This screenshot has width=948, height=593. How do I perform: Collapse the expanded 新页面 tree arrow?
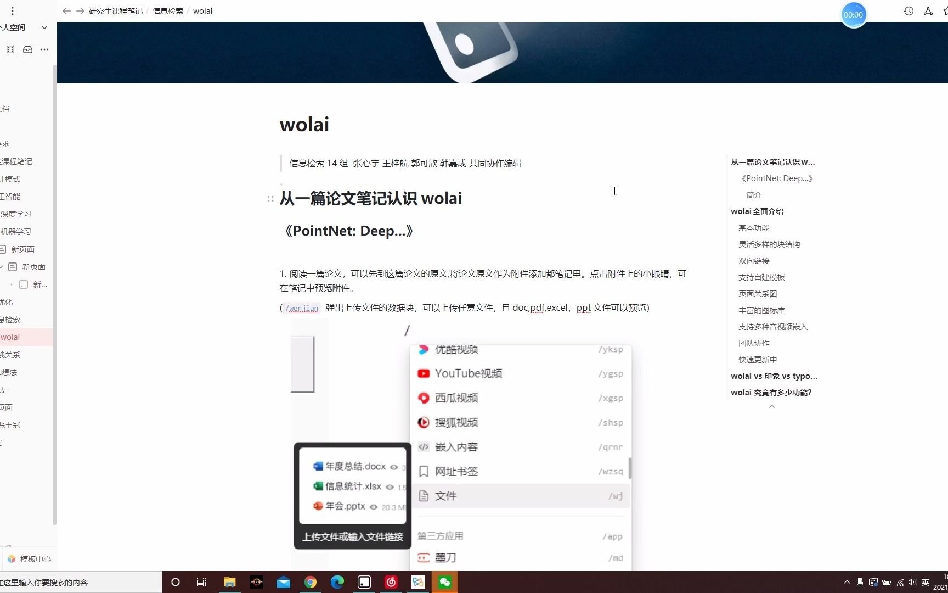(2, 267)
